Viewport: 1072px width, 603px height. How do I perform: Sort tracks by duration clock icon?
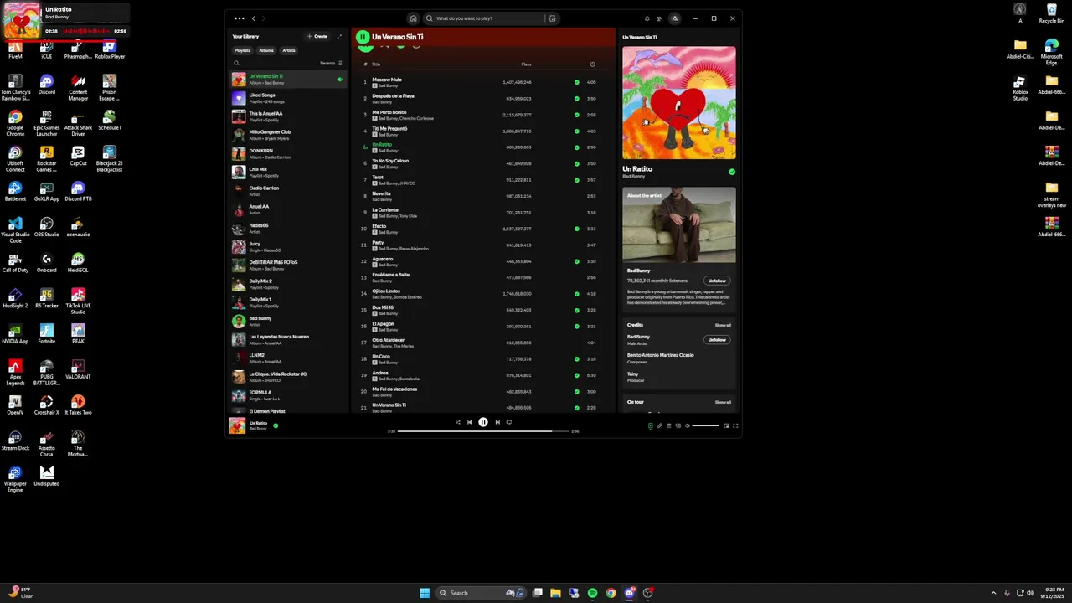coord(592,64)
